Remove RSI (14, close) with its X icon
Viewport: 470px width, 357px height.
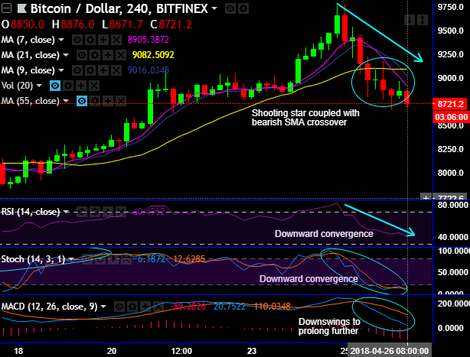[121, 212]
